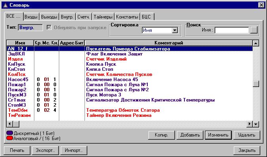The height and width of the screenshot is (157, 267).
Task: Select the ПускМ3 row
Action: (x=130, y=95)
